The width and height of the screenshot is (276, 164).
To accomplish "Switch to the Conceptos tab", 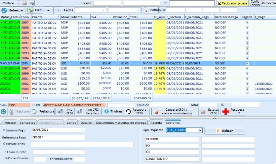I will point(27,122).
